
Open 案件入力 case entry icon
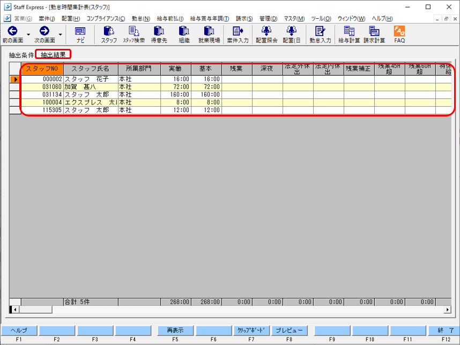click(238, 34)
